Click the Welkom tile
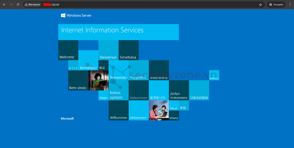This screenshot has height=148, width=294. 214,75
